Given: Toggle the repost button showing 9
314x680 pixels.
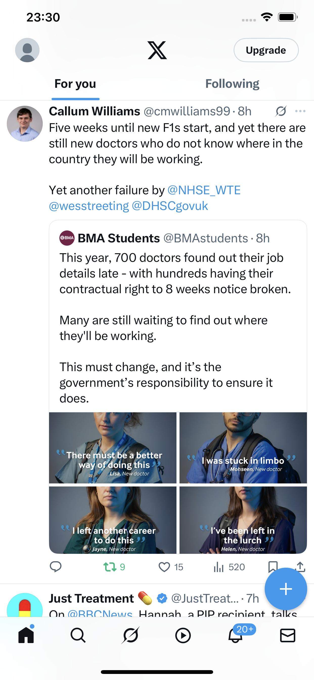Looking at the screenshot, I should 114,567.
